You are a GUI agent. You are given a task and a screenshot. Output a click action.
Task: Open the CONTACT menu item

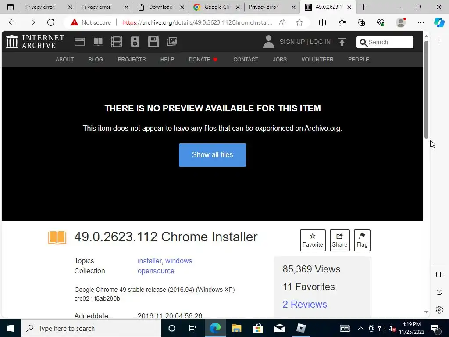(246, 60)
